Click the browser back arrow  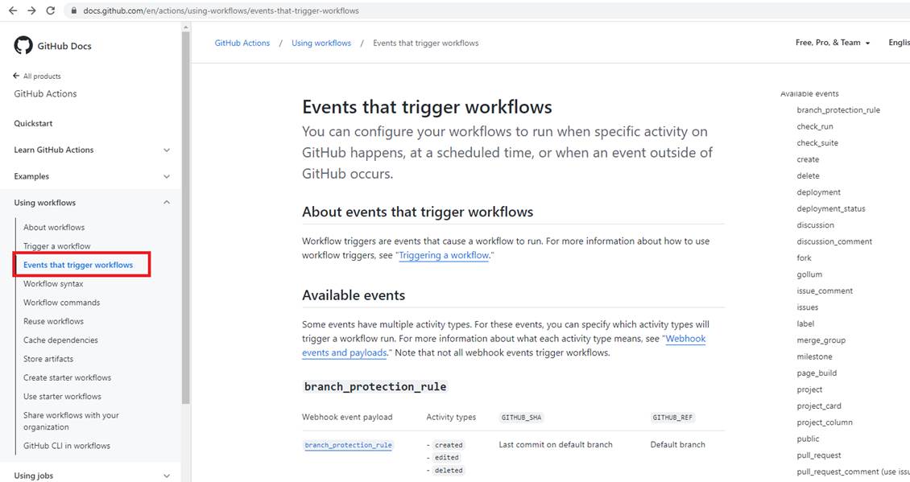13,11
